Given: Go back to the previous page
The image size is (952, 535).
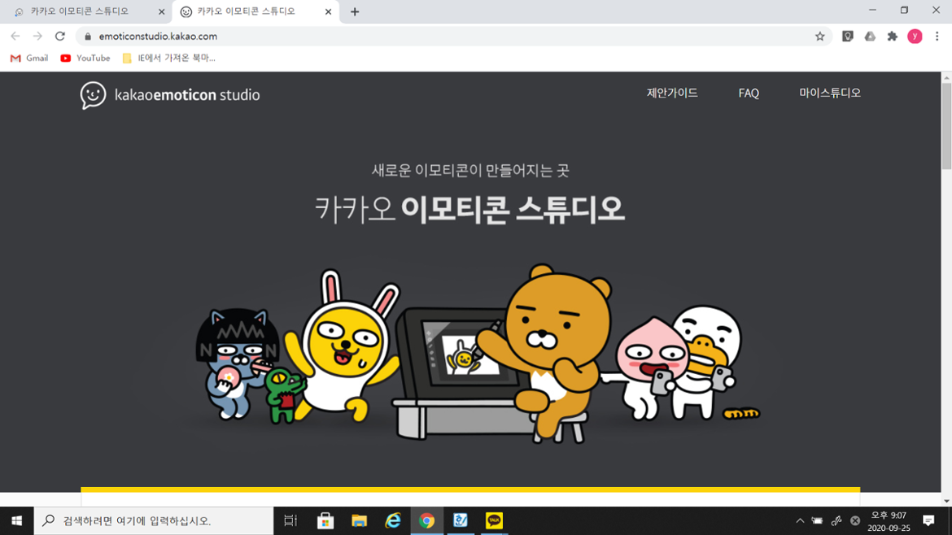Looking at the screenshot, I should tap(15, 37).
